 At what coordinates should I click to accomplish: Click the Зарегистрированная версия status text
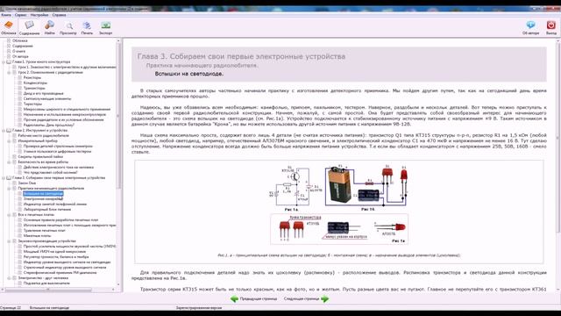click(x=199, y=308)
